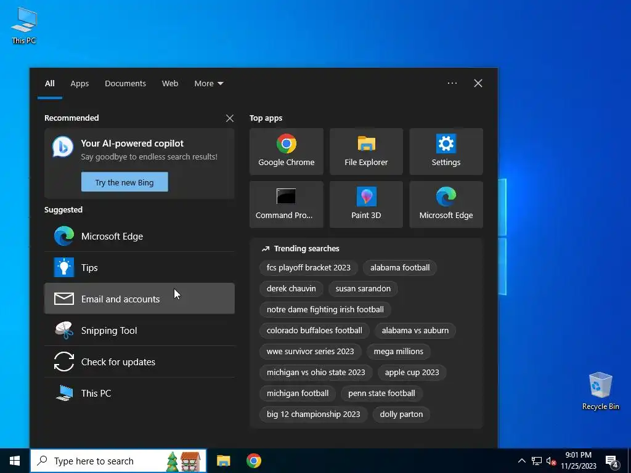The image size is (631, 473).
Task: Select the michigan football trending chip
Action: coord(298,393)
